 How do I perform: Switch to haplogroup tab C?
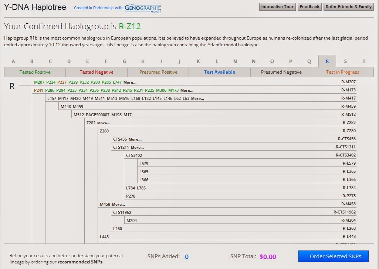tap(50, 61)
